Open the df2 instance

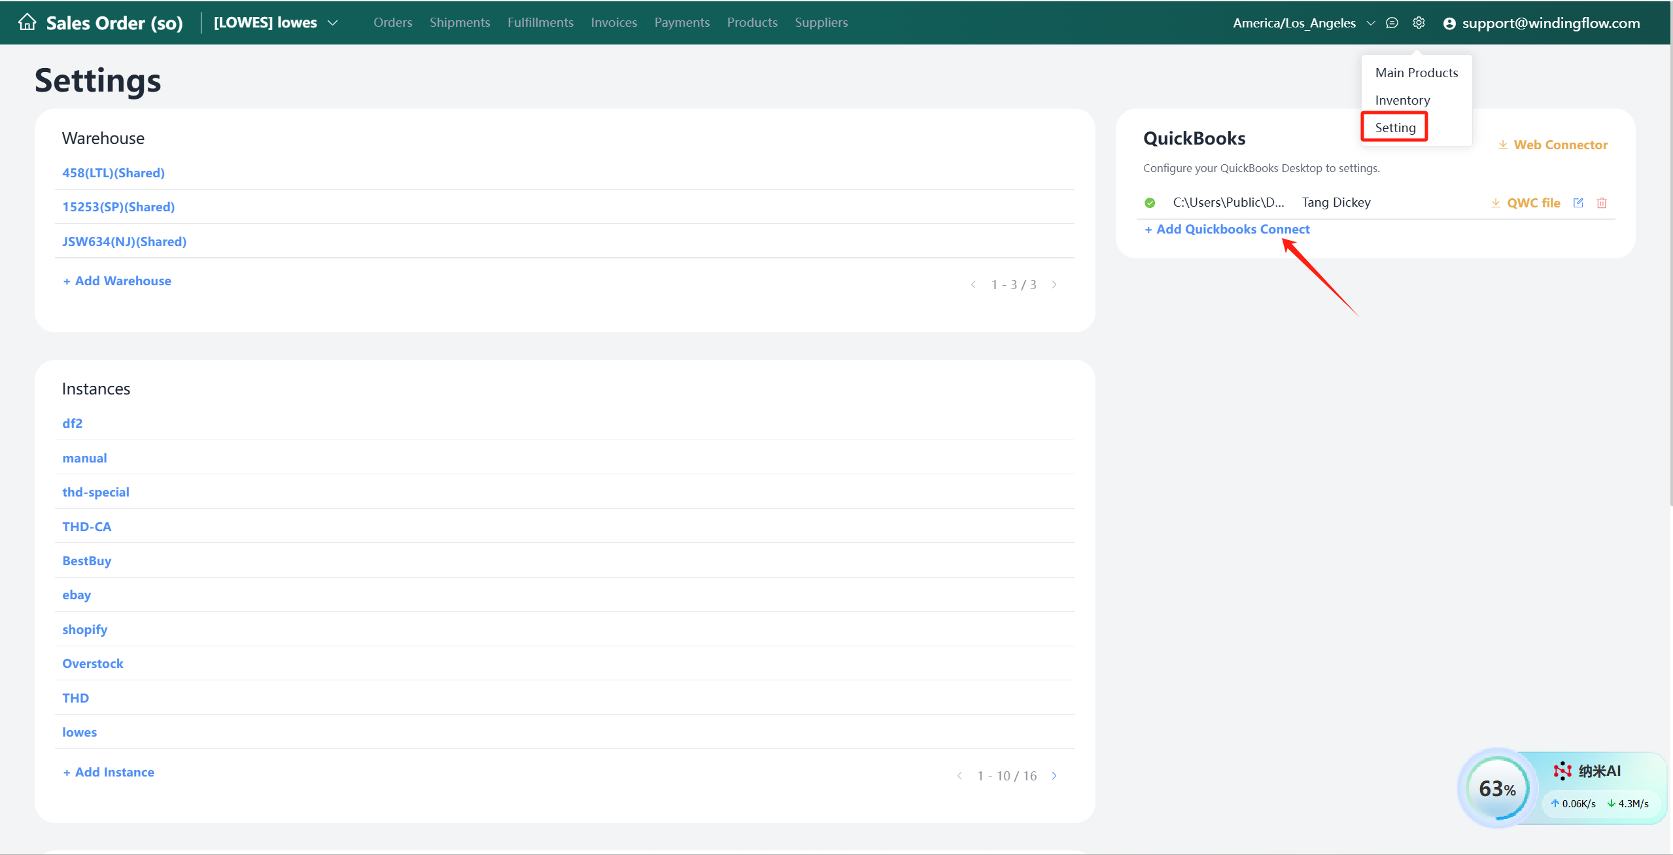pyautogui.click(x=73, y=423)
